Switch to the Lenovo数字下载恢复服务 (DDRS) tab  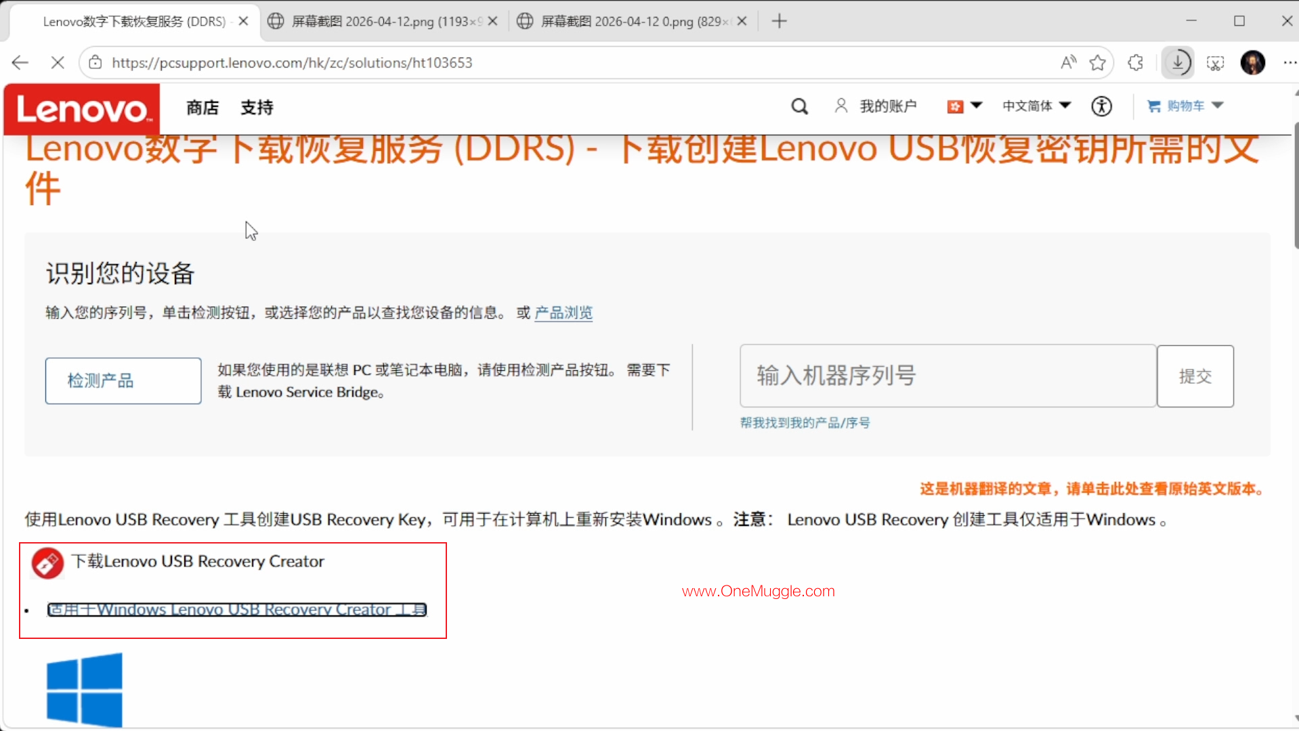[x=134, y=22]
